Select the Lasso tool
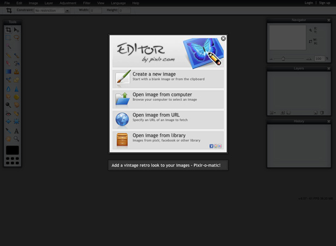This screenshot has width=336, height=246. click(16, 38)
